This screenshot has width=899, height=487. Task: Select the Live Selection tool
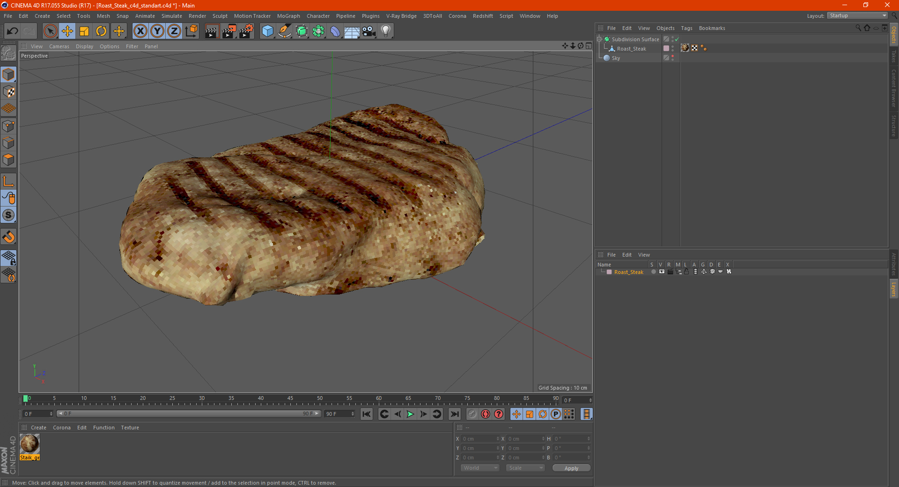point(50,31)
